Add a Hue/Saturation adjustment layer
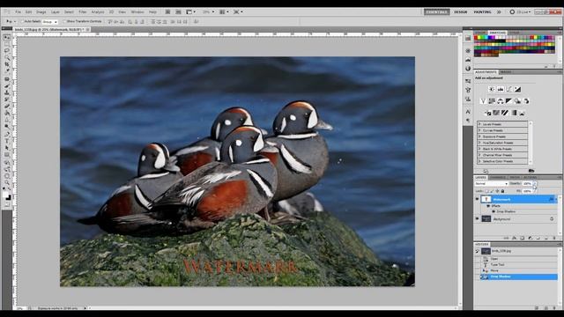The image size is (564, 317). click(x=492, y=101)
